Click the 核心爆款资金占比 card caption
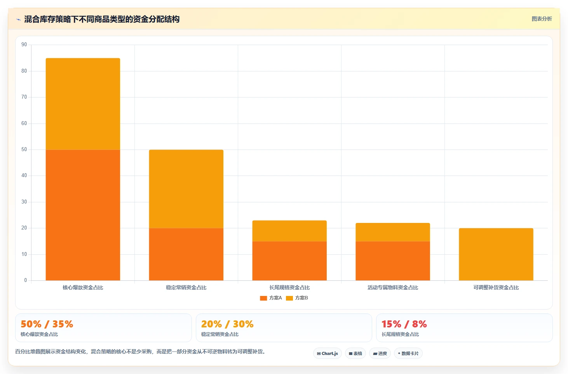This screenshot has width=568, height=374. tap(39, 334)
